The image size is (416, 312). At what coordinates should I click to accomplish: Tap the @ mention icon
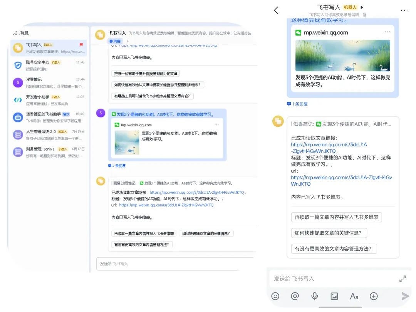coord(295,296)
